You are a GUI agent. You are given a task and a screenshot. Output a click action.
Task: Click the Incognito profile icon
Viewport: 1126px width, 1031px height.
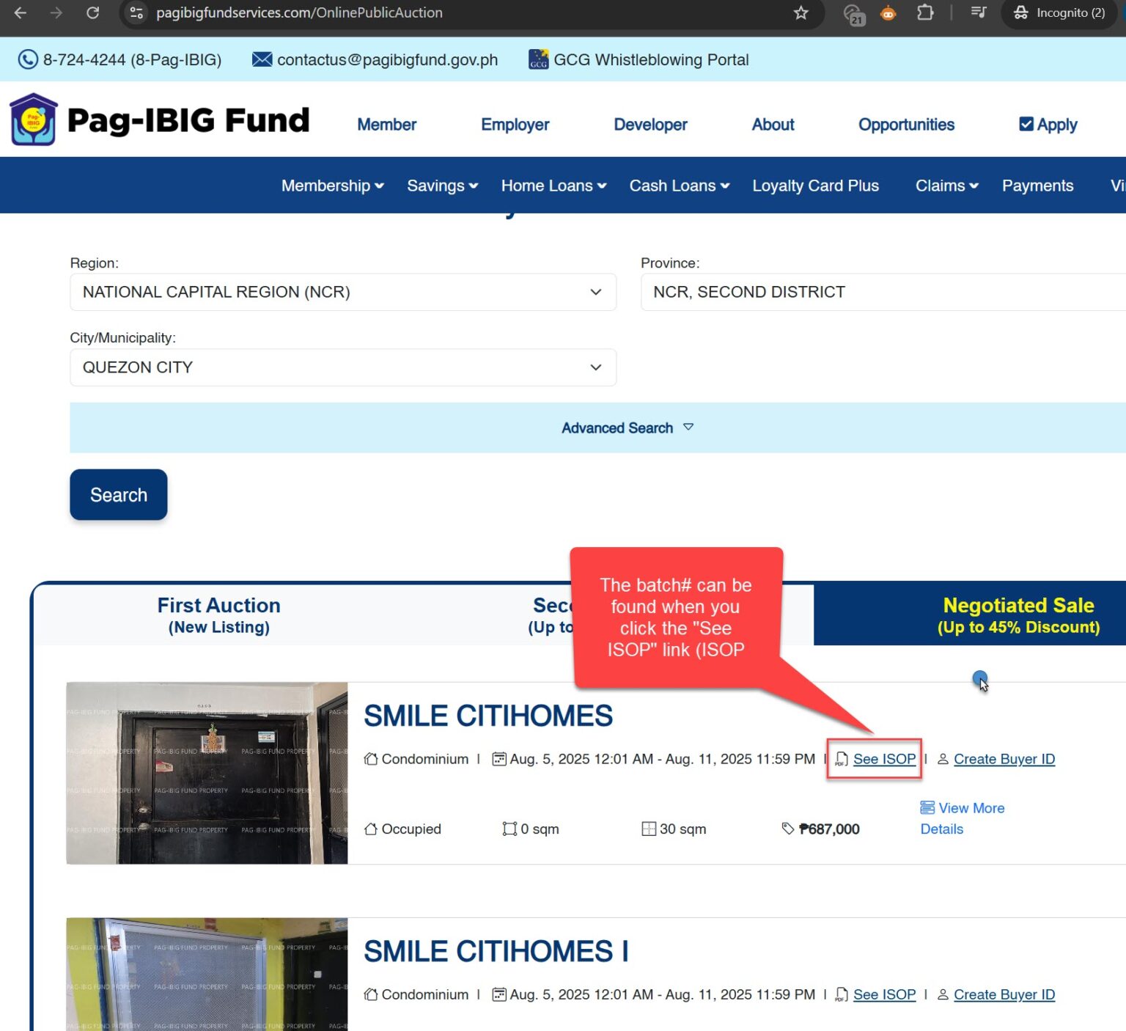click(x=1021, y=12)
